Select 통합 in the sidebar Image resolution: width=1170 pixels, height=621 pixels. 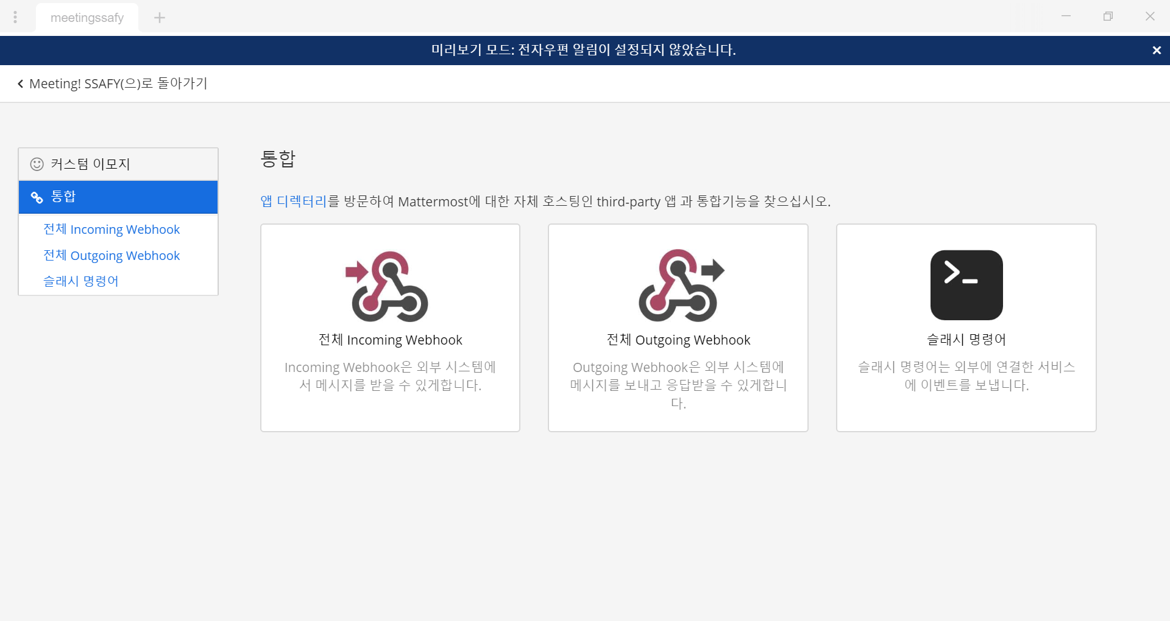click(118, 197)
